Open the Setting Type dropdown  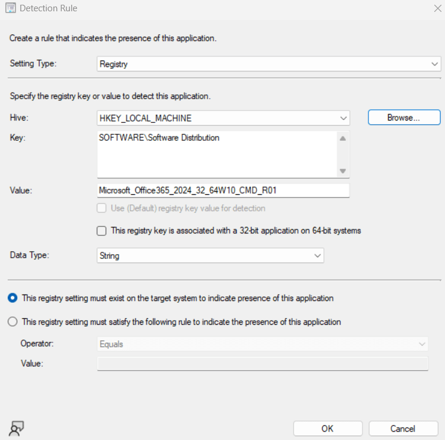pyautogui.click(x=269, y=64)
